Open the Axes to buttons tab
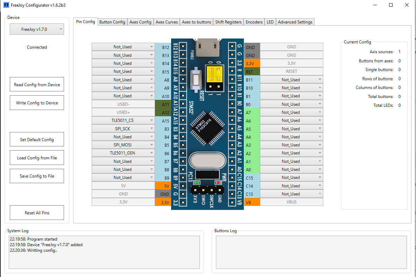416x277 pixels. point(197,22)
